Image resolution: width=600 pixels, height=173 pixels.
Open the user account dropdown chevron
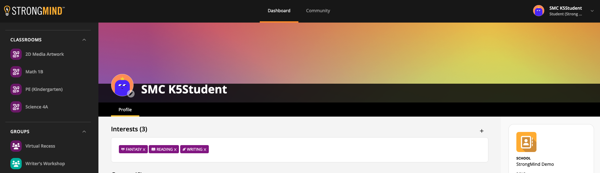(x=592, y=11)
